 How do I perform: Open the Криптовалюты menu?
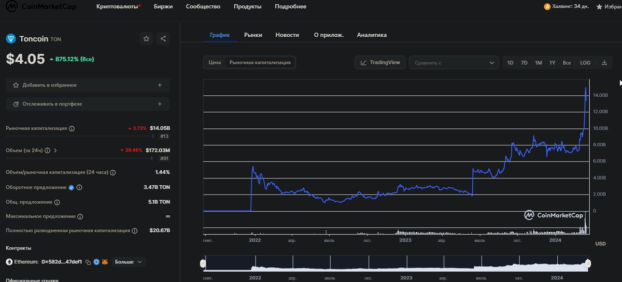coord(119,7)
